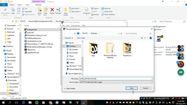The height and width of the screenshot is (105, 187).
Task: Open File Explorer from taskbar
Action: pyautogui.click(x=30, y=102)
